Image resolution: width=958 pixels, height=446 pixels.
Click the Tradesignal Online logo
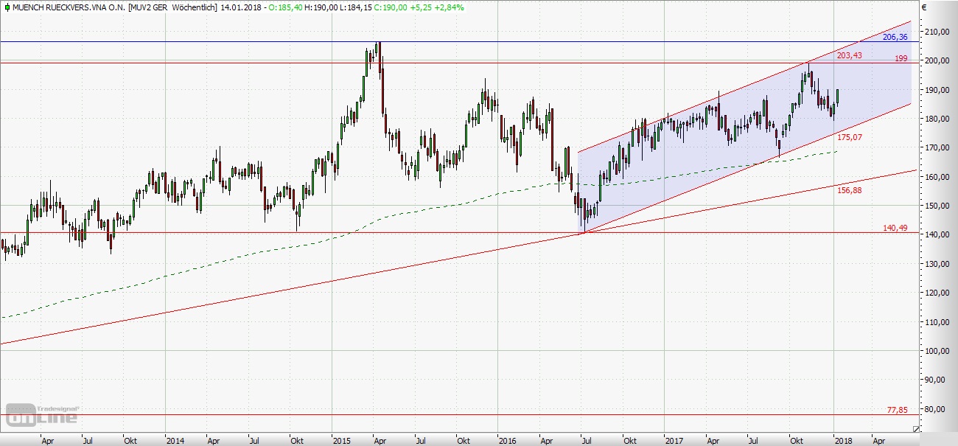coord(42,415)
